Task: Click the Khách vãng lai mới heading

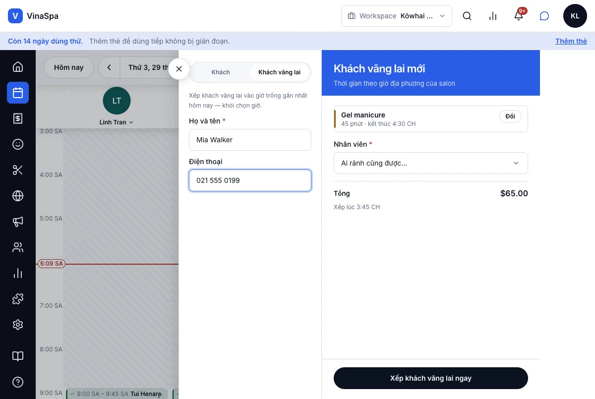Action: pos(379,68)
